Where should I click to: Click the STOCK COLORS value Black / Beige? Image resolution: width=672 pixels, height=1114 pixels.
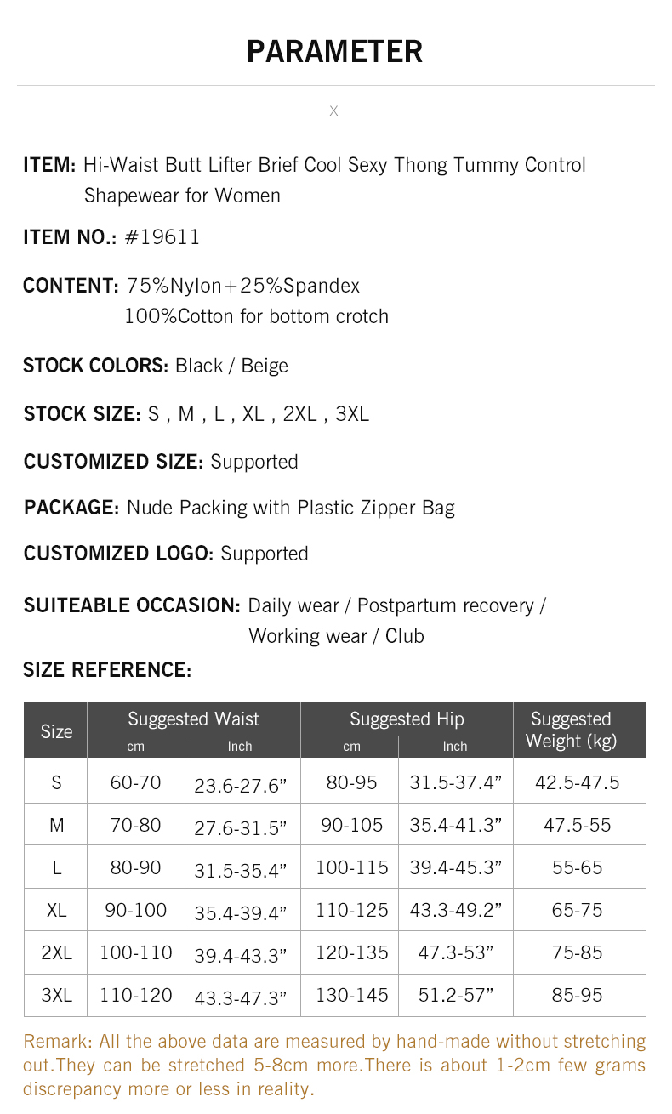click(231, 366)
